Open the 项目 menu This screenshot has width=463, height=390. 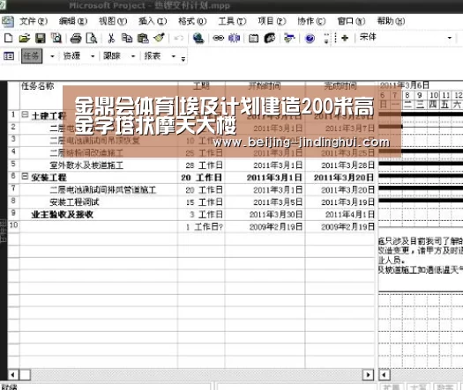[272, 21]
